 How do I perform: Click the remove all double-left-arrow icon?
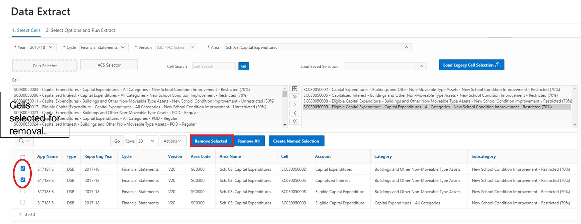[295, 121]
